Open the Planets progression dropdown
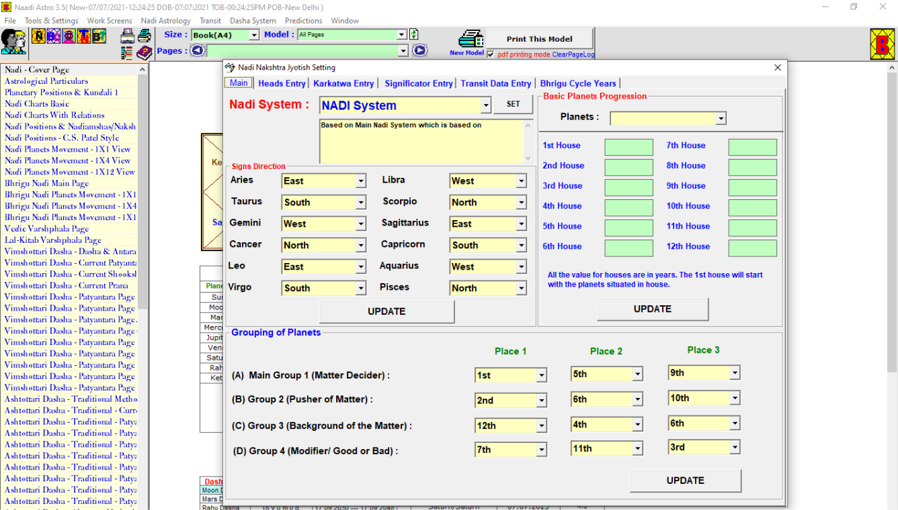Screen dimensions: 898x510 click(721, 119)
